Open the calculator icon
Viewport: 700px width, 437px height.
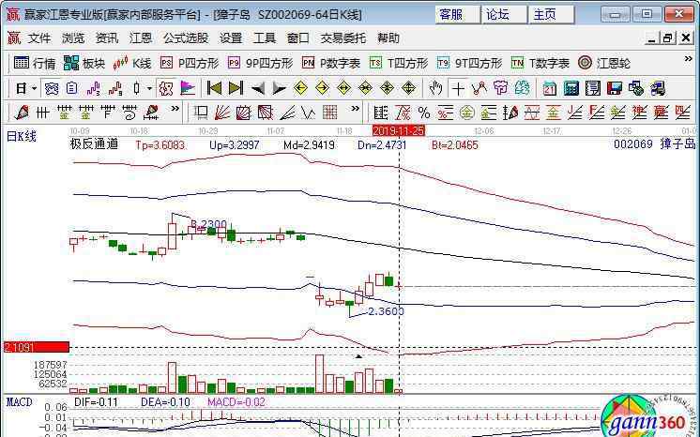(x=571, y=88)
